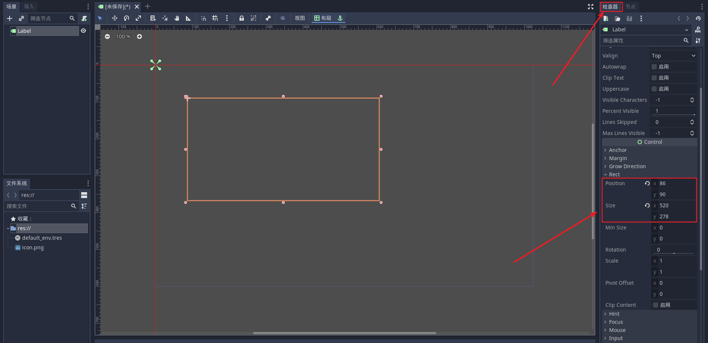The width and height of the screenshot is (708, 343).
Task: Zoom out the canvas with minus button
Action: point(107,37)
